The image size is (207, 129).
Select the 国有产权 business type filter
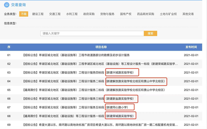pyautogui.click(x=126, y=14)
